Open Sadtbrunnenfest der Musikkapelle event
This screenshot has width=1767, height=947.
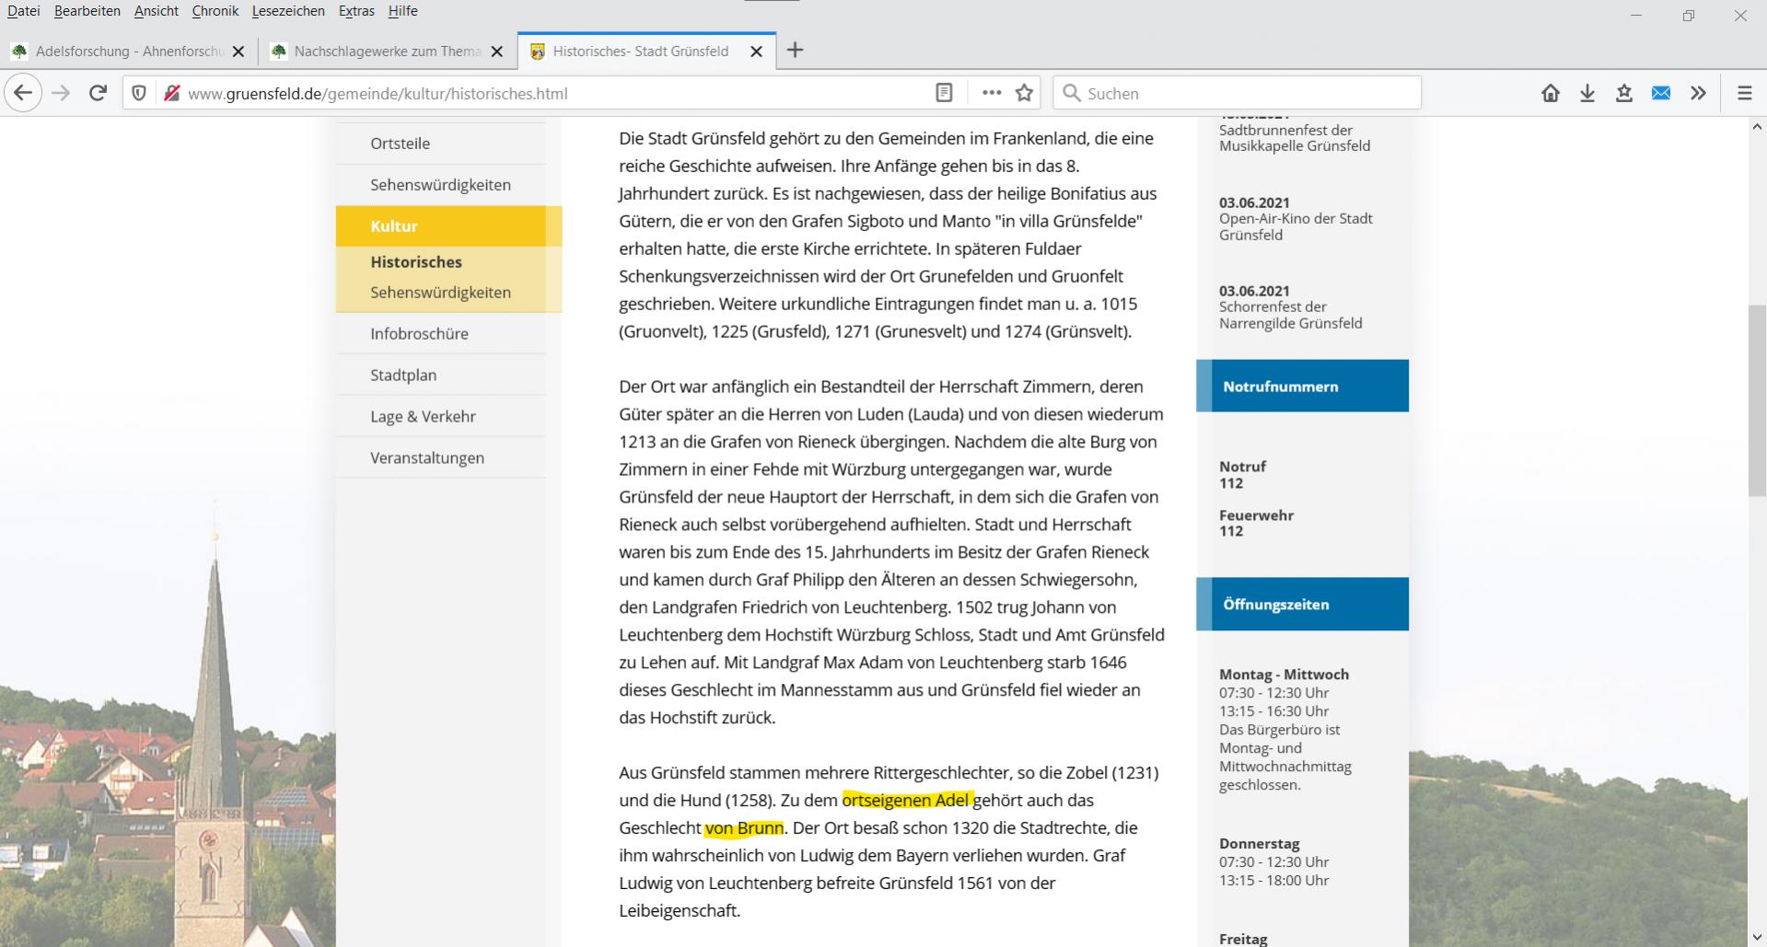(1295, 138)
